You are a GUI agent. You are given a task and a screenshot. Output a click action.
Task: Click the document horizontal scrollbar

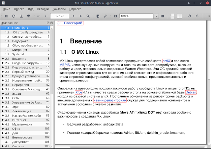point(137,147)
